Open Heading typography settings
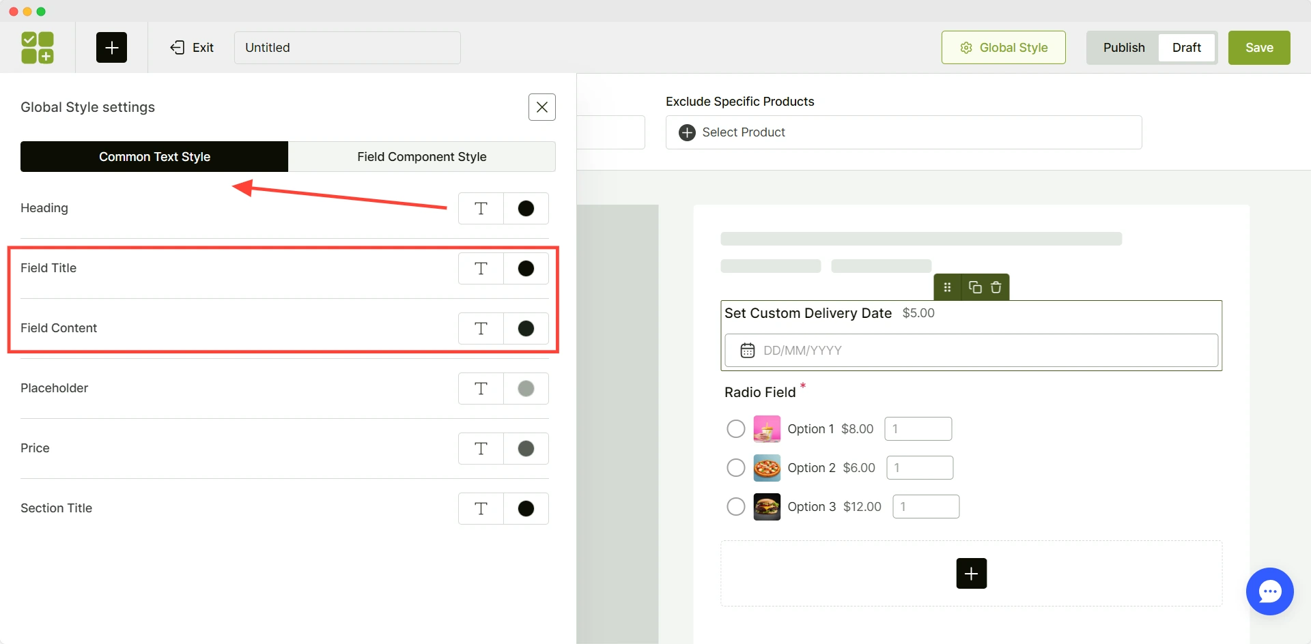Screen dimensions: 1311x644 coord(481,209)
